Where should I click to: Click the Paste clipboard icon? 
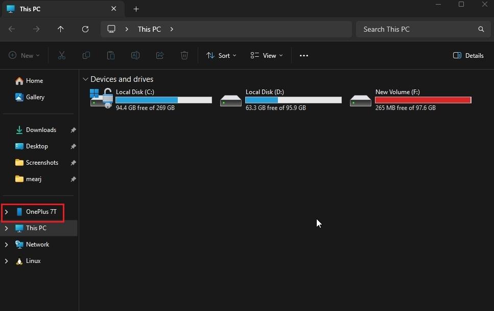click(x=110, y=56)
